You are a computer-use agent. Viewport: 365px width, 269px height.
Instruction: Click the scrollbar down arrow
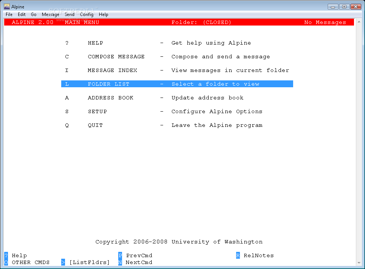[359, 263]
